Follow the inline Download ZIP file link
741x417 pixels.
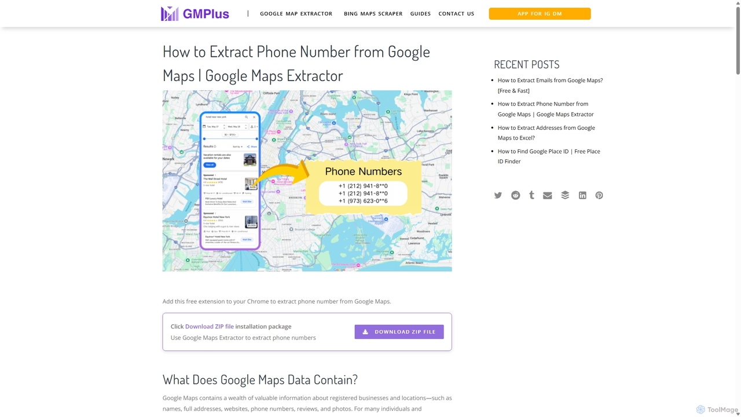click(x=210, y=327)
